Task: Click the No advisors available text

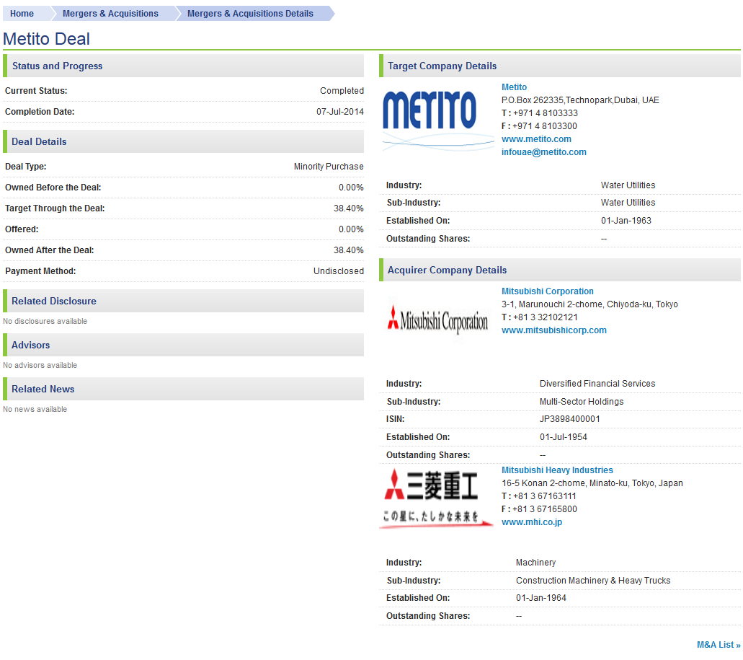Action: 40,366
